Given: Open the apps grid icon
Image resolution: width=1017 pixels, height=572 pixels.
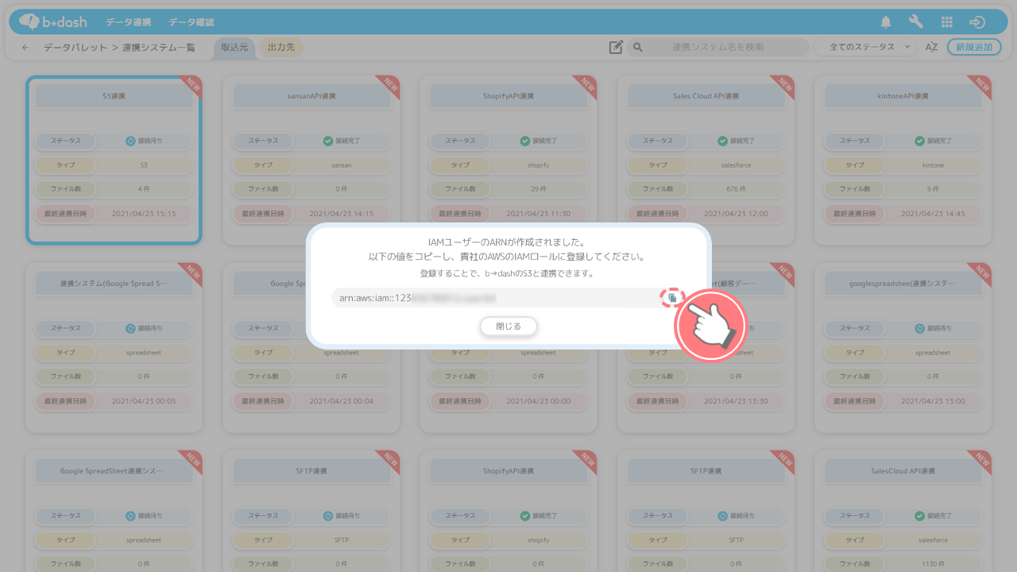Looking at the screenshot, I should (946, 22).
